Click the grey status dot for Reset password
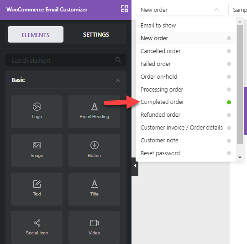 coord(229,153)
